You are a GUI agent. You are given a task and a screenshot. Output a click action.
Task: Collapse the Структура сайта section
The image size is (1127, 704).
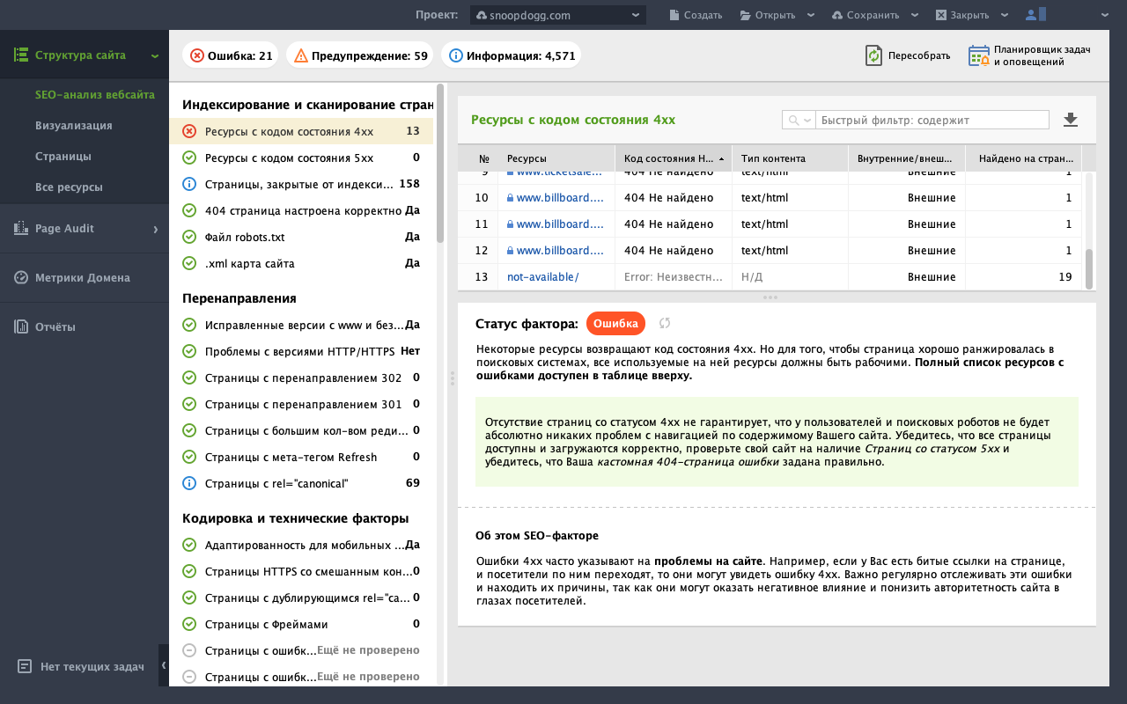pyautogui.click(x=155, y=55)
